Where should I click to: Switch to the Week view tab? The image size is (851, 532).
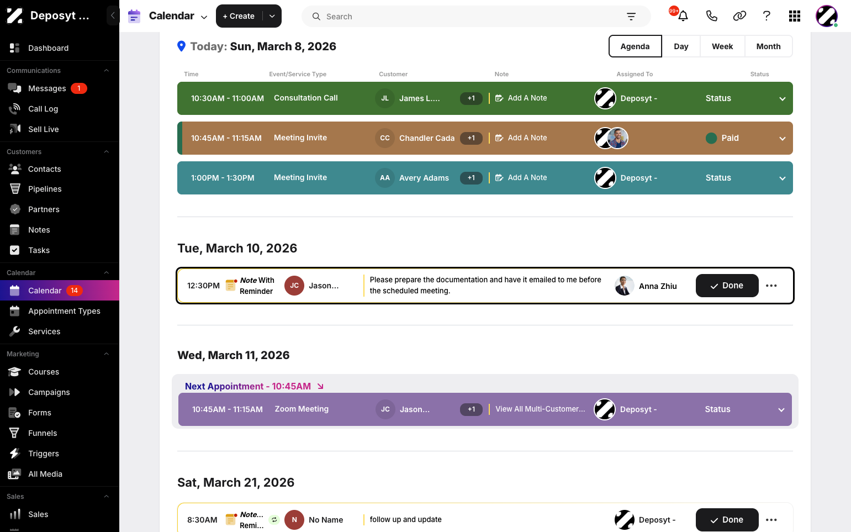[722, 46]
